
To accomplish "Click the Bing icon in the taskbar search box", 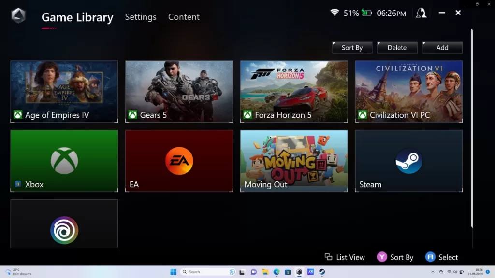I will [x=232, y=272].
